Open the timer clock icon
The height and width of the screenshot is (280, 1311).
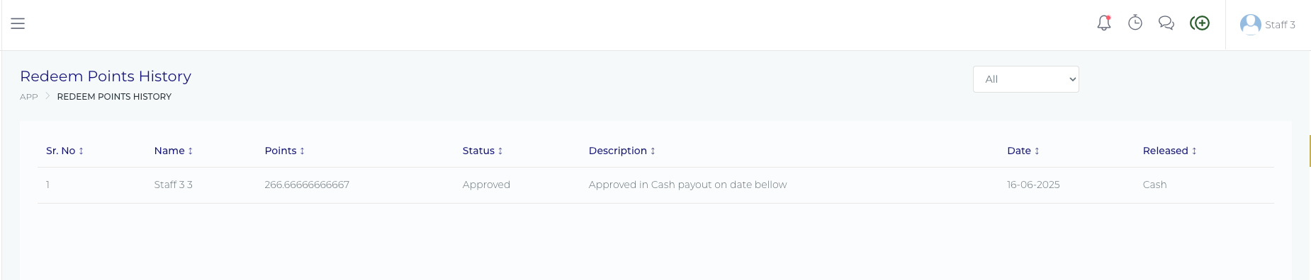point(1135,23)
